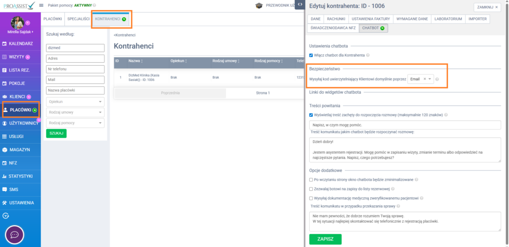
Task: Open Statystyki in the sidebar
Action: (20, 176)
